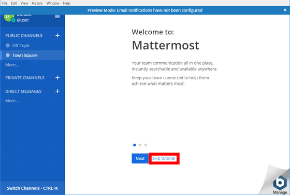Click the user avatar icon
The height and width of the screenshot is (195, 290).
pyautogui.click(x=9, y=18)
